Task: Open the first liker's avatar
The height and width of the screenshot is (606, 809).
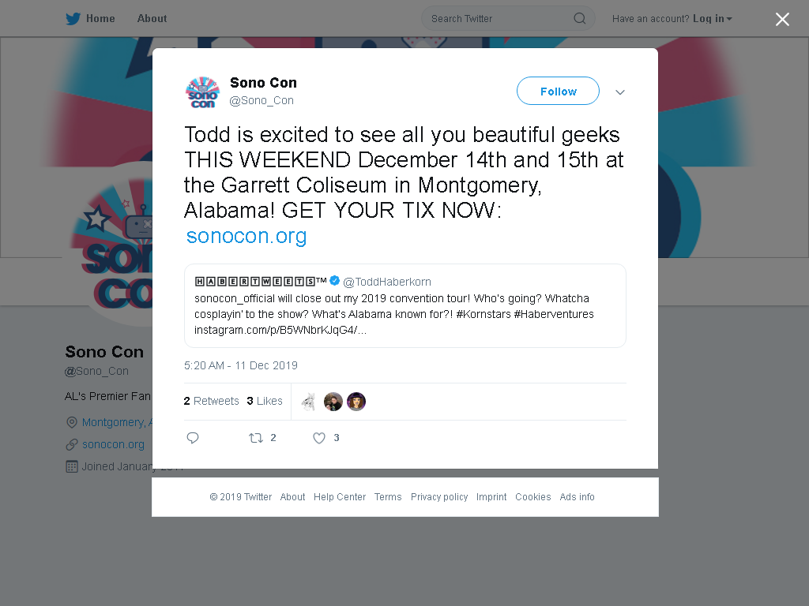Action: click(x=309, y=402)
